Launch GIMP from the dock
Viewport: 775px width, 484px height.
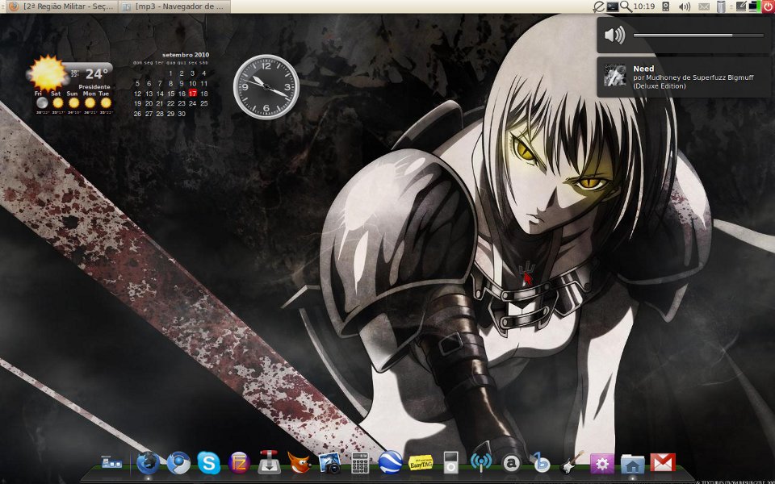click(300, 463)
